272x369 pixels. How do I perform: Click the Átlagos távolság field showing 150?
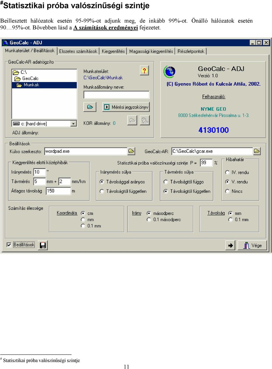point(58,191)
